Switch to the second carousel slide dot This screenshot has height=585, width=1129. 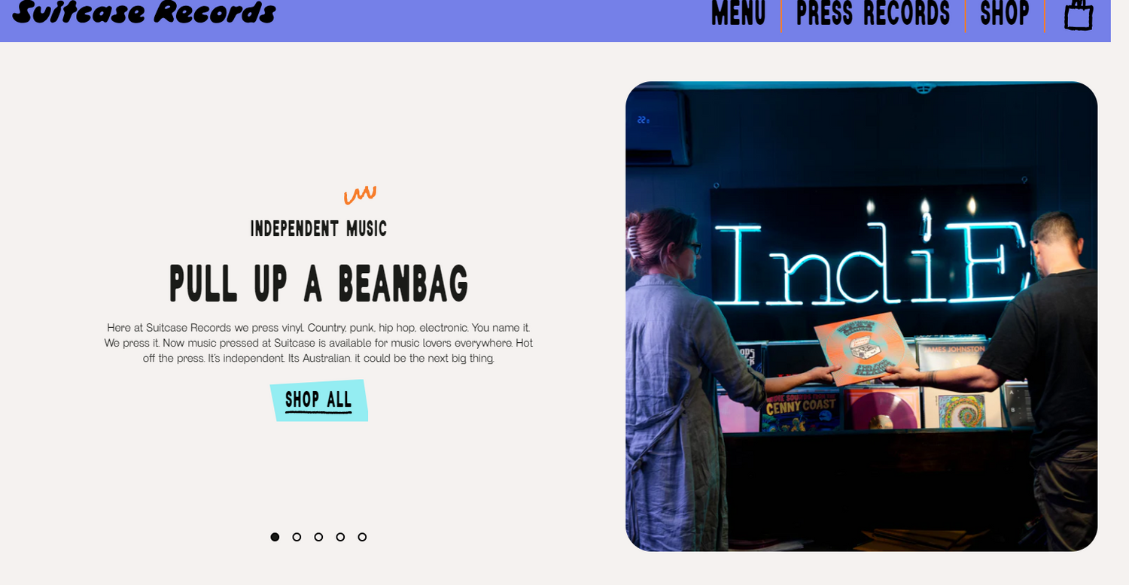[297, 537]
